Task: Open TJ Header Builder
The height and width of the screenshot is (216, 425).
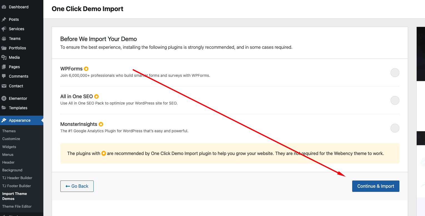Action: coord(17,178)
